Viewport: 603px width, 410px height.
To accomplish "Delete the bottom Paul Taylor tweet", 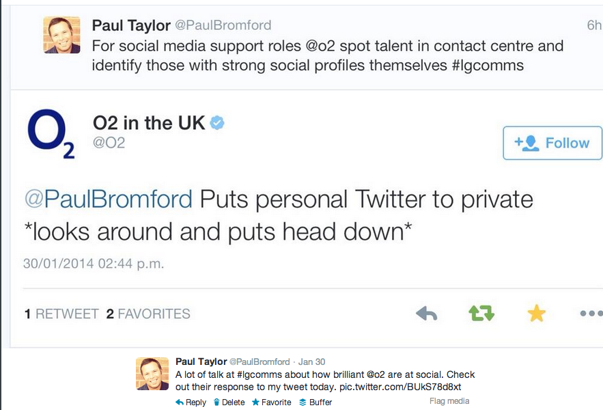I will click(x=229, y=402).
